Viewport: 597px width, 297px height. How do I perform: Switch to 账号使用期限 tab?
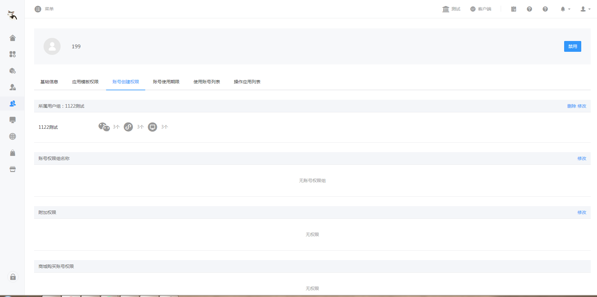(166, 82)
